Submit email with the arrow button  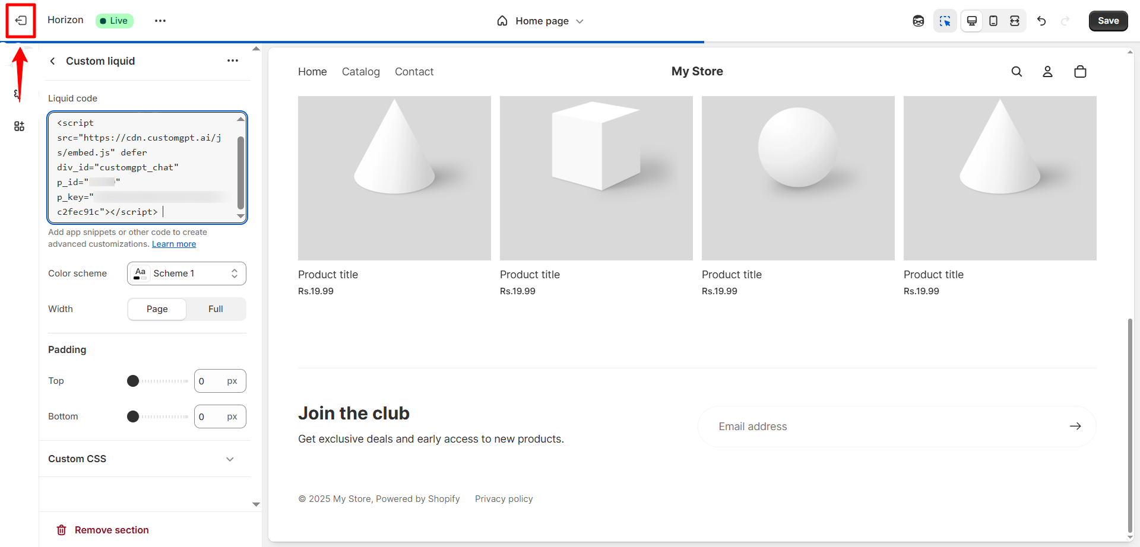(1075, 427)
